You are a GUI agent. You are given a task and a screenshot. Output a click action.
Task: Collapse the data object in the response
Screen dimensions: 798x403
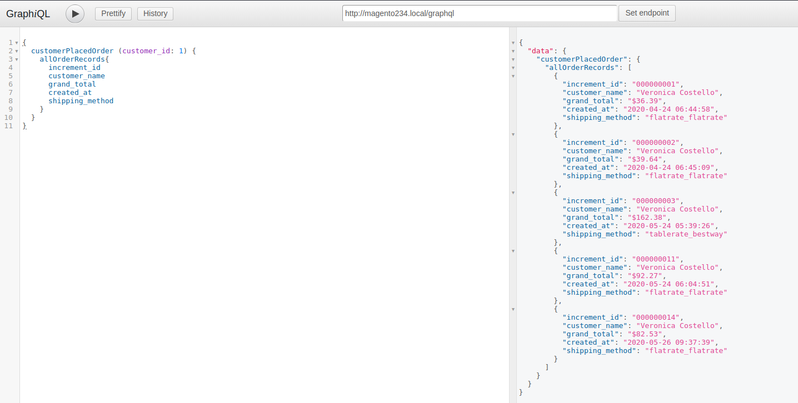point(513,51)
